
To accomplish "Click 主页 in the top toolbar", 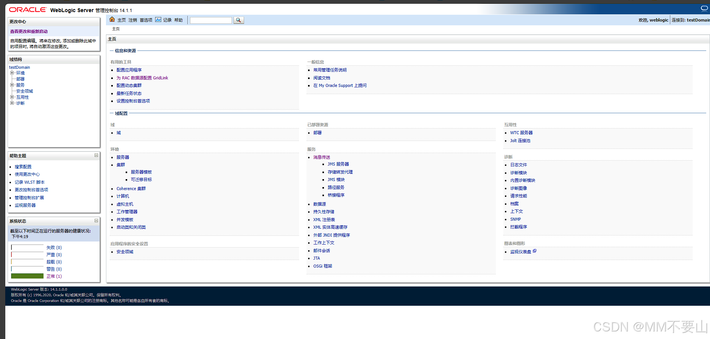I will coord(121,20).
